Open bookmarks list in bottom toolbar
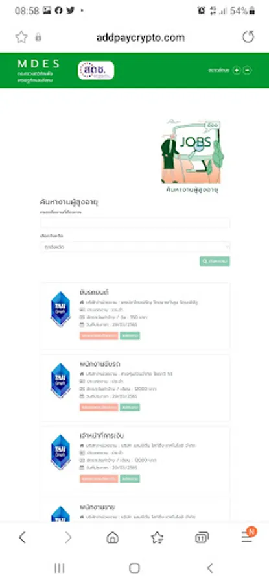The height and width of the screenshot is (584, 269). 157,537
